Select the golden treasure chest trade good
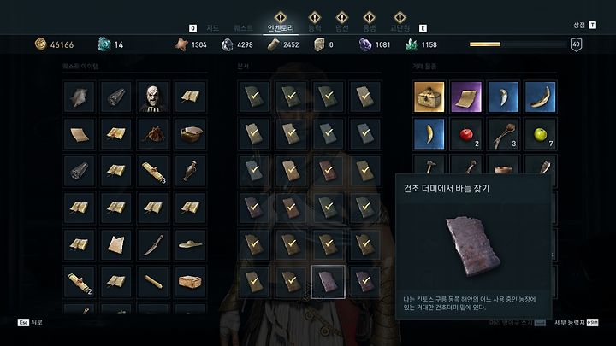Screen dimensions: 616x346 429,97
